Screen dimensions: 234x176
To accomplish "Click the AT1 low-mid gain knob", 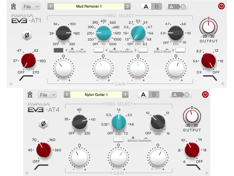I will 103,69.
